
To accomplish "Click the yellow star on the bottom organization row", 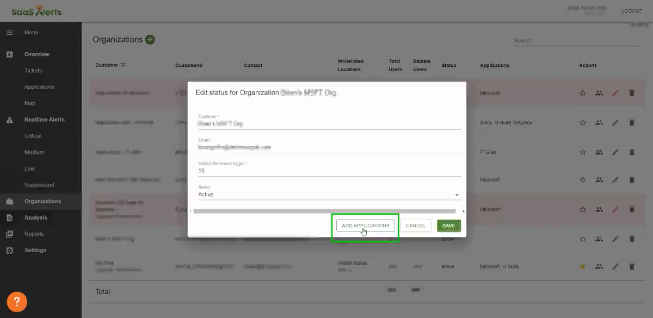I will coord(583,266).
